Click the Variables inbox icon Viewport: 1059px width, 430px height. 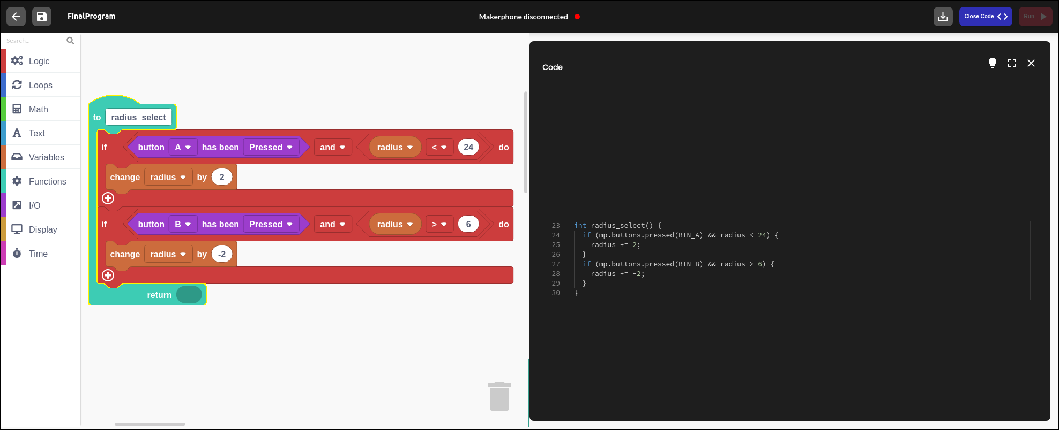tap(17, 157)
